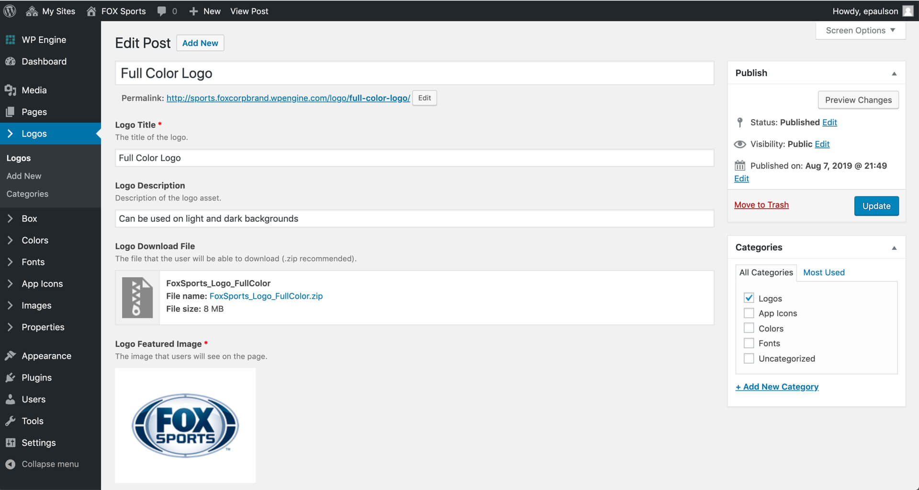Click the visibility eye icon
This screenshot has width=919, height=490.
[x=740, y=144]
